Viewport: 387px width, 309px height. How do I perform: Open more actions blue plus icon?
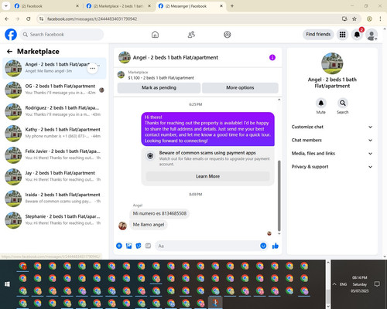pyautogui.click(x=119, y=246)
